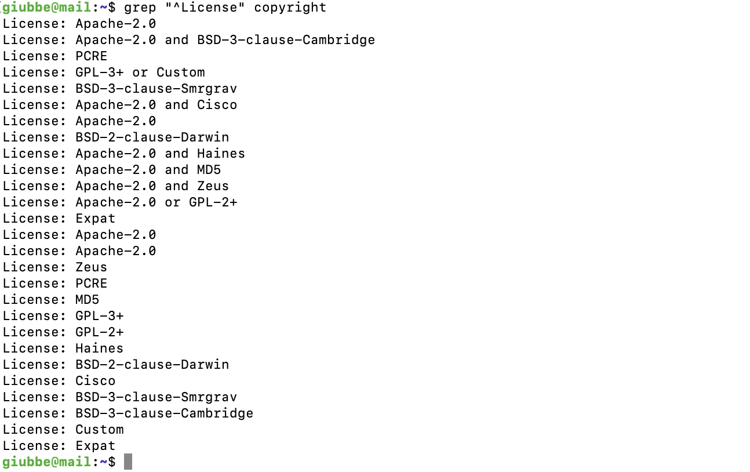Click the standalone 'License: BSD-3-clause-Cambridge' line
The height and width of the screenshot is (472, 750).
click(128, 413)
